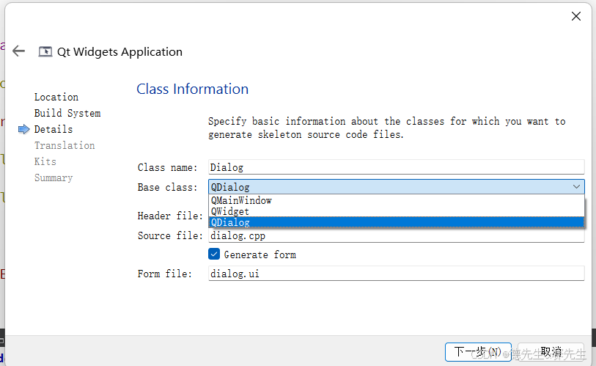Focus the Form file field dialog.ui
This screenshot has width=596, height=366.
396,274
